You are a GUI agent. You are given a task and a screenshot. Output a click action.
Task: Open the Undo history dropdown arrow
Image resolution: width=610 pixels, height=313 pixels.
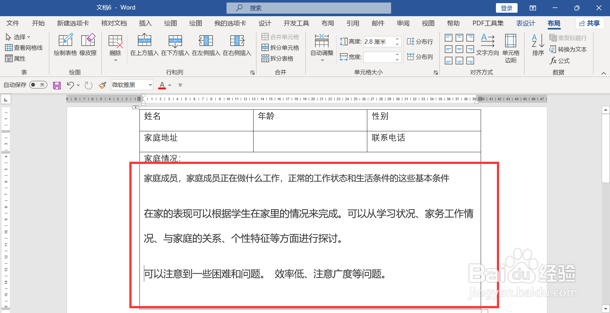78,85
